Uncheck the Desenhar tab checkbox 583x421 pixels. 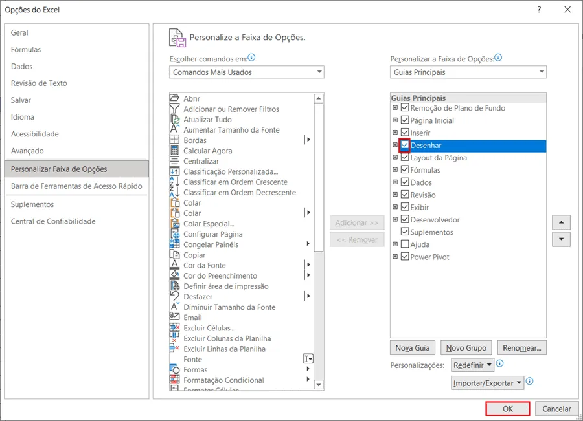click(x=405, y=145)
